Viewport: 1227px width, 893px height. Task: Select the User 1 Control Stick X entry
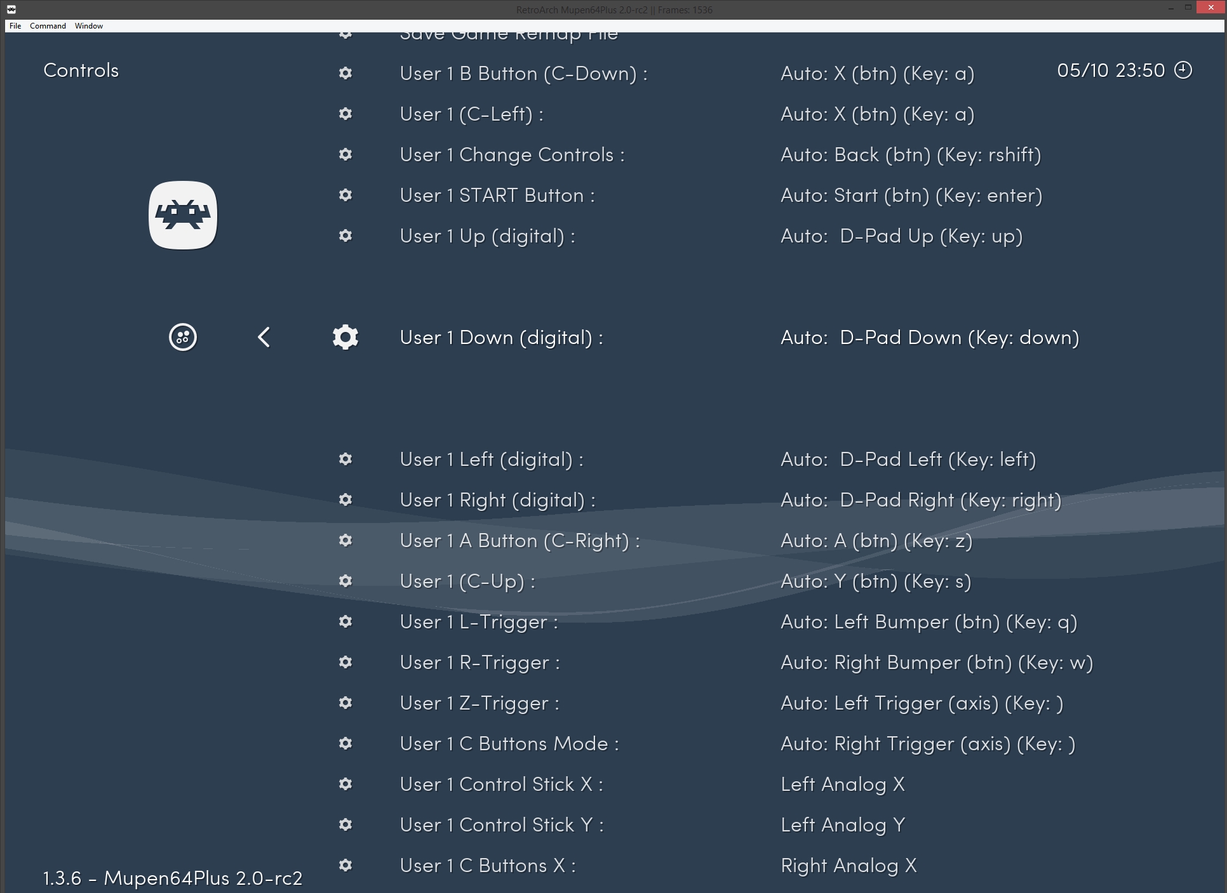[x=502, y=785]
